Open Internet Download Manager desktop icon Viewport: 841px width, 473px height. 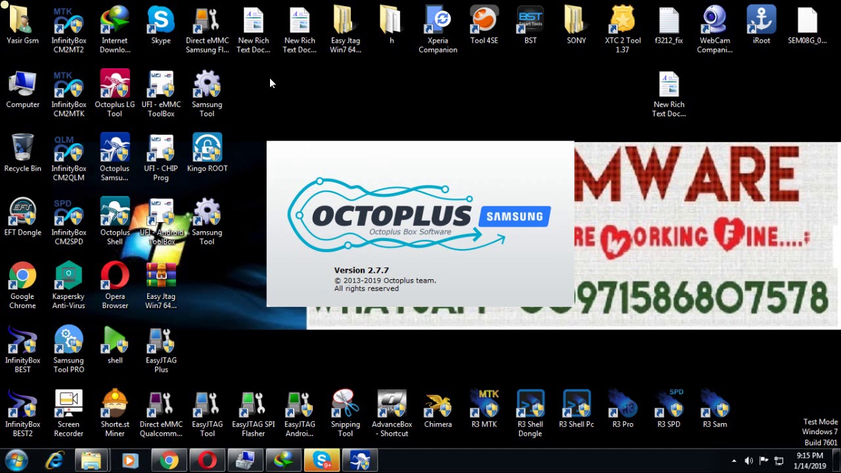point(115,31)
